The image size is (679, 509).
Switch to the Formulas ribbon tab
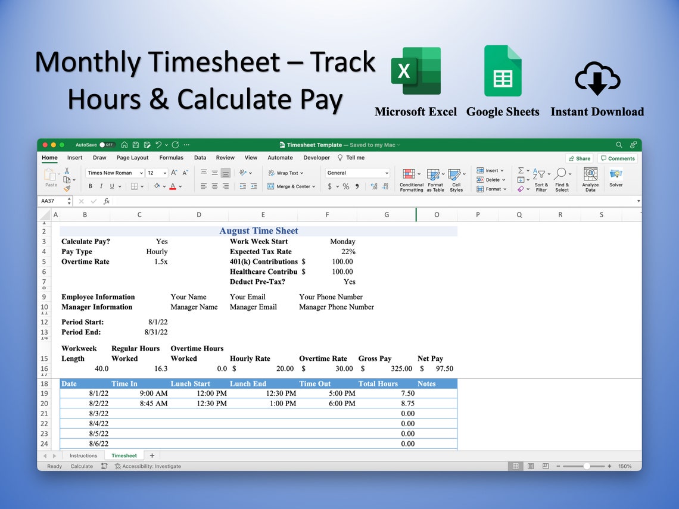171,158
